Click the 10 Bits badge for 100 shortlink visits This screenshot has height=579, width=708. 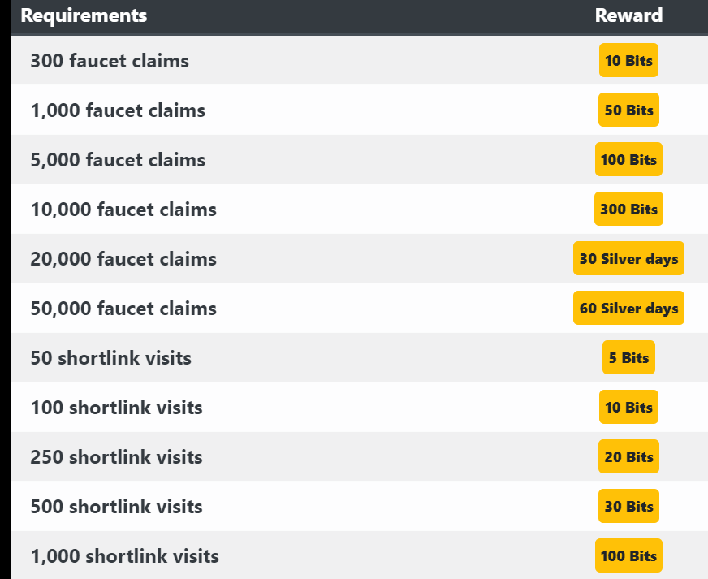(628, 407)
